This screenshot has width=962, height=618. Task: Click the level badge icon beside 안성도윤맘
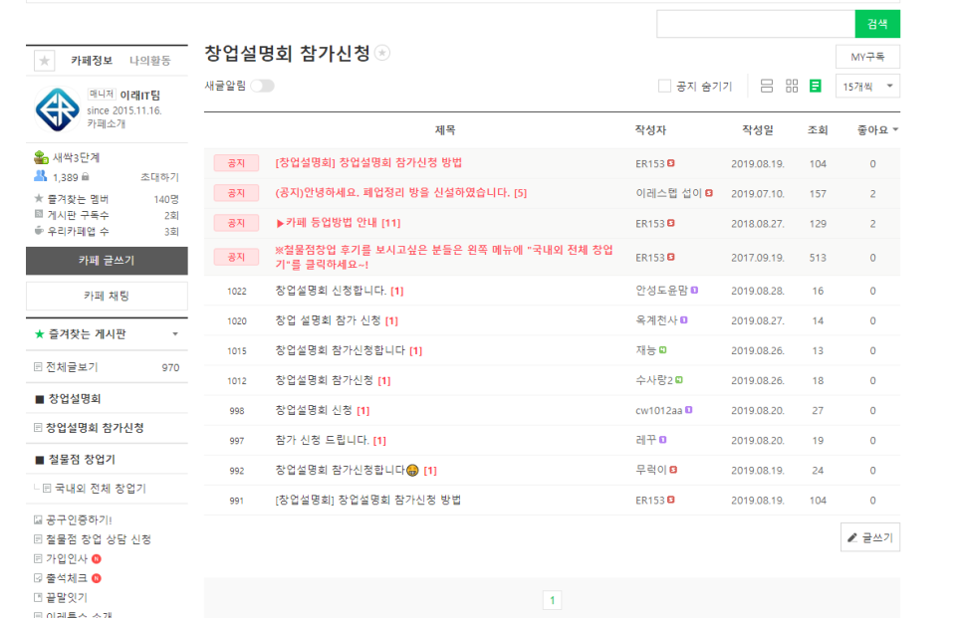(x=694, y=290)
